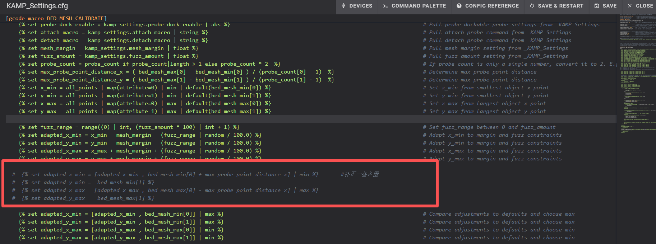This screenshot has width=656, height=244.
Task: Click the 'set attach_macro' code line
Action: [x=113, y=32]
